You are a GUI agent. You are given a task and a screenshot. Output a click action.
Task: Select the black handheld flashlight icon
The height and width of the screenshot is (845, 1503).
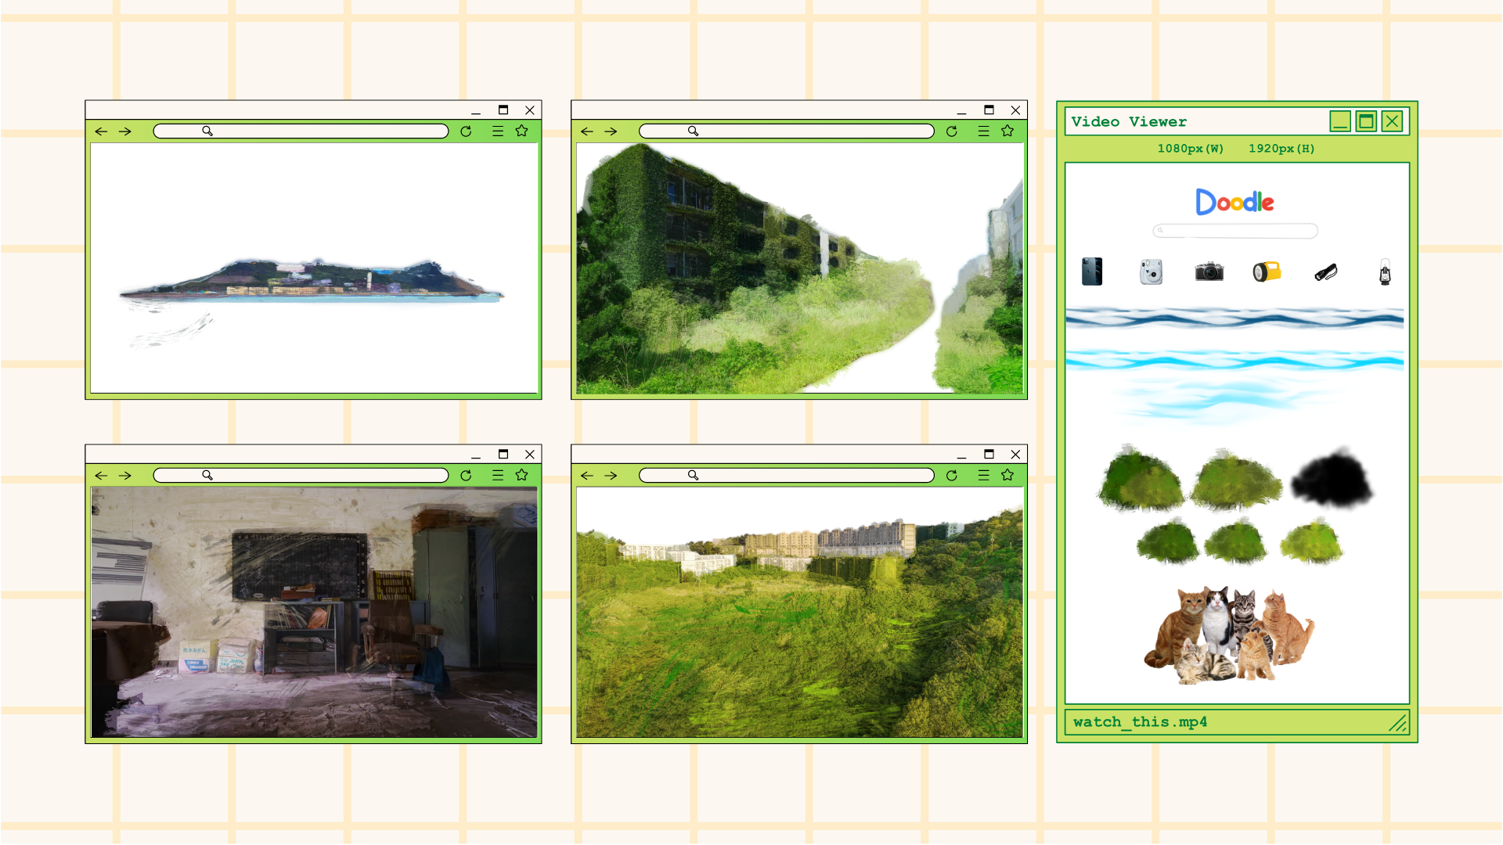[x=1325, y=271]
